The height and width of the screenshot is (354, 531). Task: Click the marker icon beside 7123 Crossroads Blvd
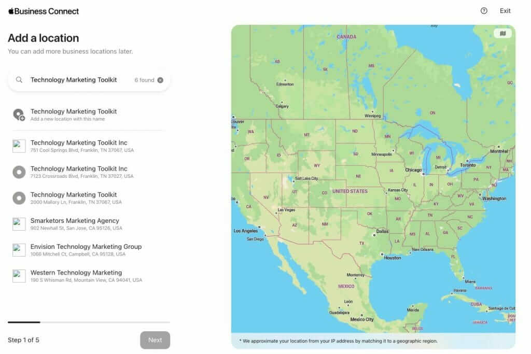pyautogui.click(x=19, y=172)
